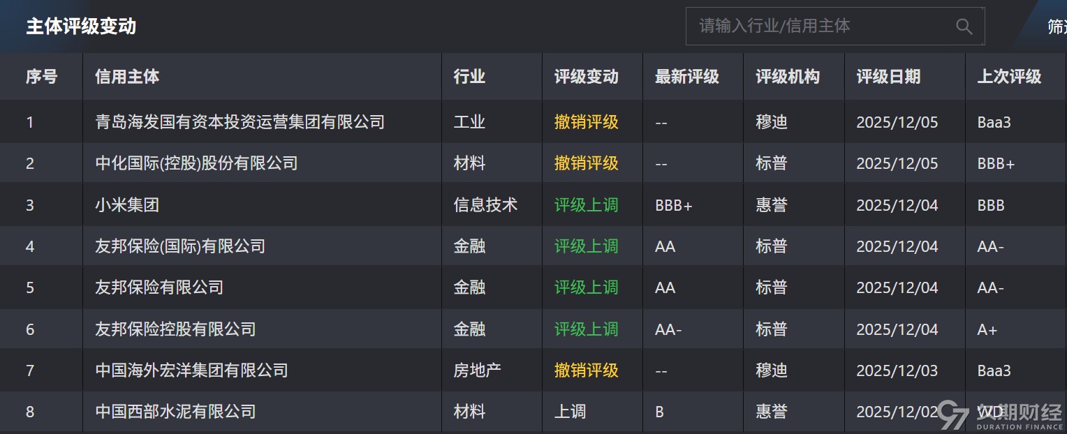Sort by the 上次评级 column header
The width and height of the screenshot is (1067, 434).
(x=1010, y=77)
